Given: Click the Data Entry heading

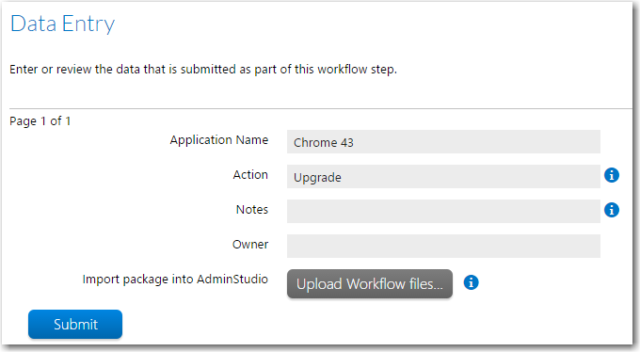Looking at the screenshot, I should [x=62, y=24].
